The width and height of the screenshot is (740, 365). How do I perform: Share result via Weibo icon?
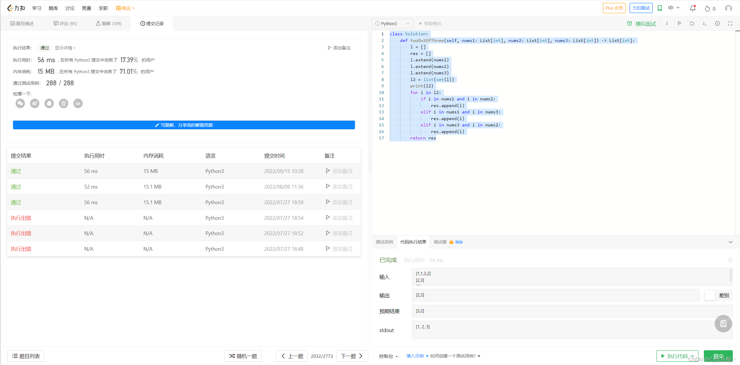point(35,103)
